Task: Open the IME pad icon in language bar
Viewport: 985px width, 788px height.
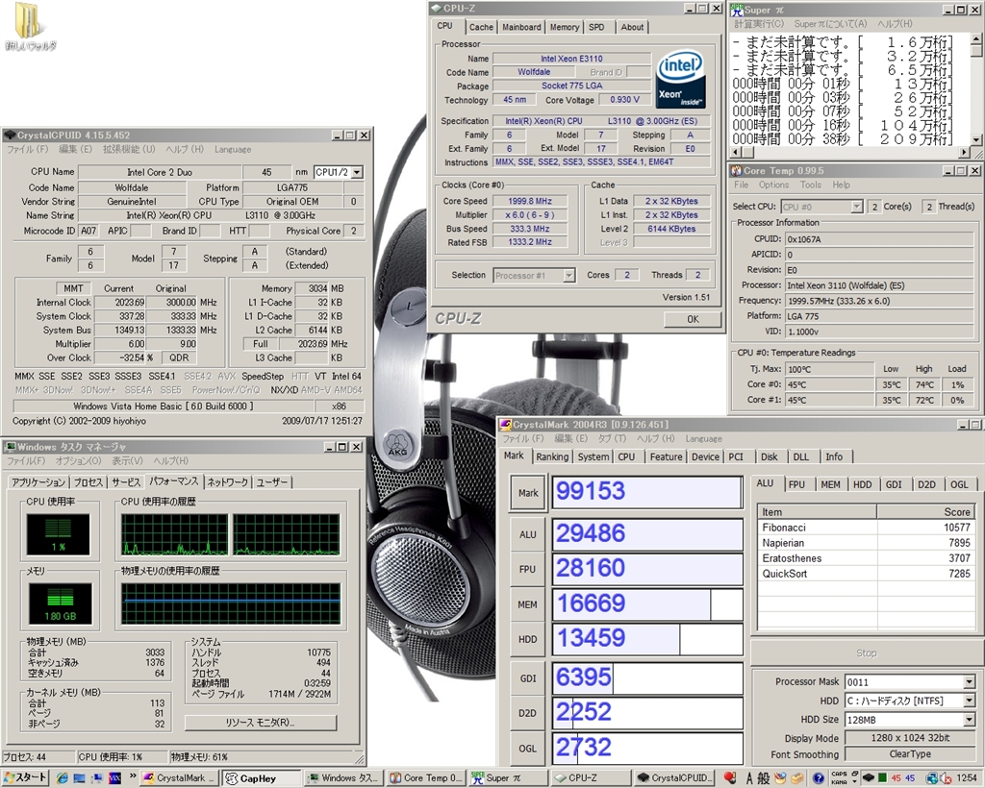Action: point(780,778)
